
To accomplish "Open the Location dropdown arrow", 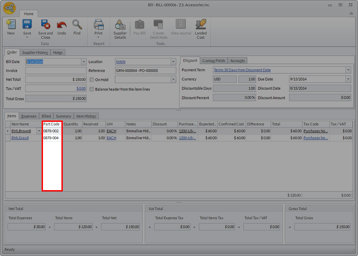I will coord(173,62).
